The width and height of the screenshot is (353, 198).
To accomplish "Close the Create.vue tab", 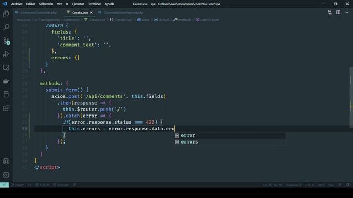I will pos(91,13).
